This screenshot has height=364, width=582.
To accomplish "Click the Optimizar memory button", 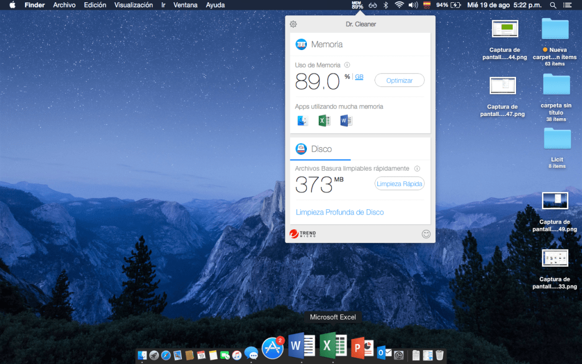I will coord(399,81).
